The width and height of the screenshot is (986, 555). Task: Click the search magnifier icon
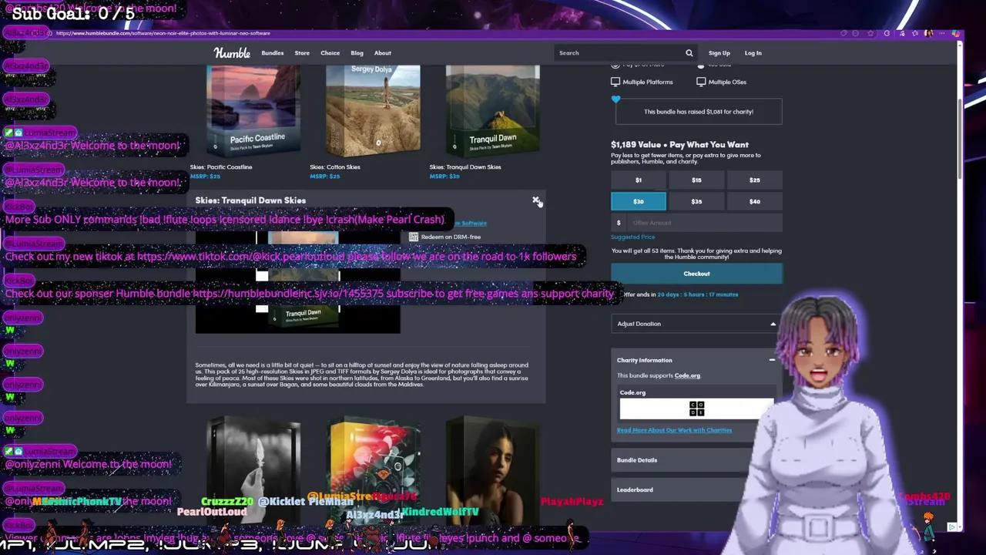point(689,53)
